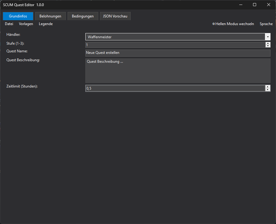Switch to the Belohnungen tab

50,16
